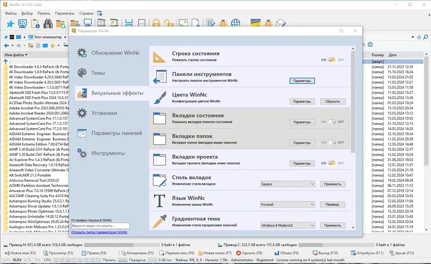The image size is (431, 264).
Task: Toggle the Вкладки проекта switch
Action: tap(332, 163)
